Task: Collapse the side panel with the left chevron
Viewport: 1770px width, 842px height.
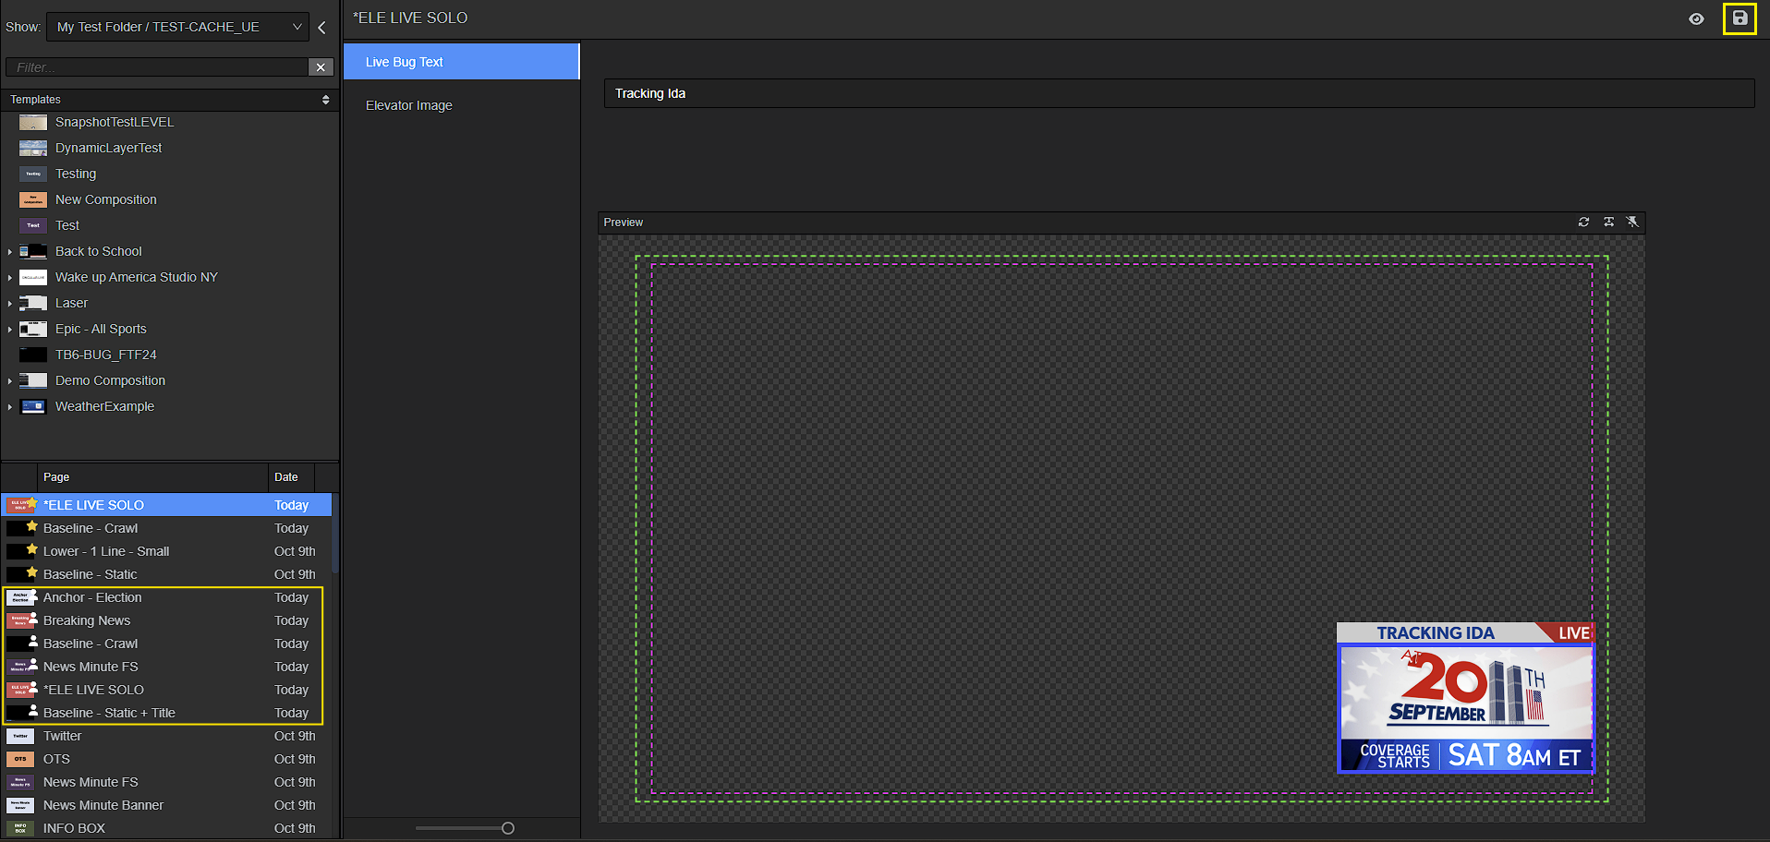Action: [321, 28]
